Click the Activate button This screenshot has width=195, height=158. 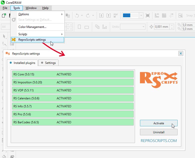tap(159, 123)
